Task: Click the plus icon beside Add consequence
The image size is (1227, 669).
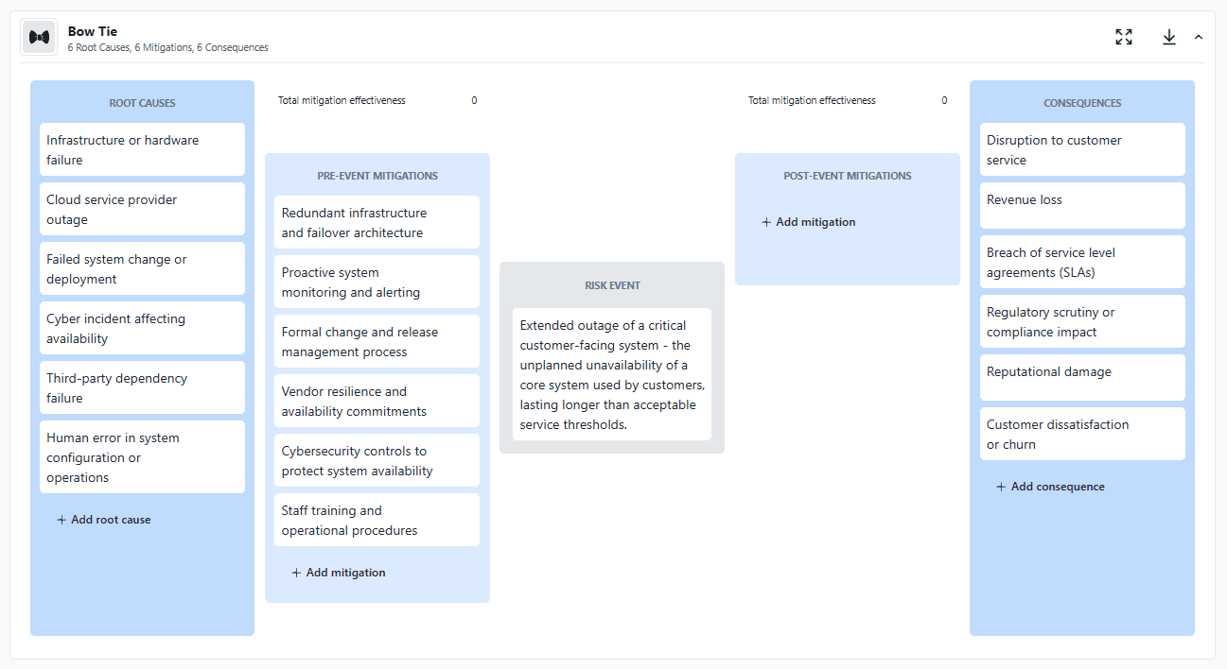Action: click(x=1001, y=486)
